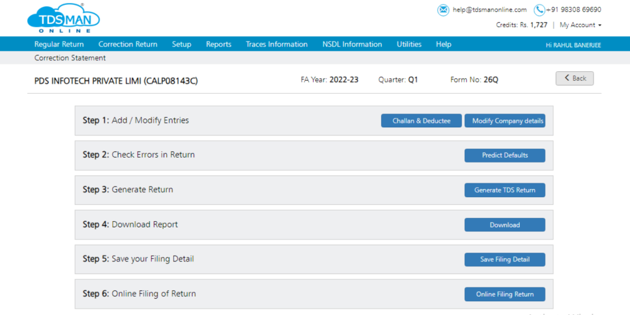630x315 pixels.
Task: Click the Online Filing Return button
Action: point(505,294)
